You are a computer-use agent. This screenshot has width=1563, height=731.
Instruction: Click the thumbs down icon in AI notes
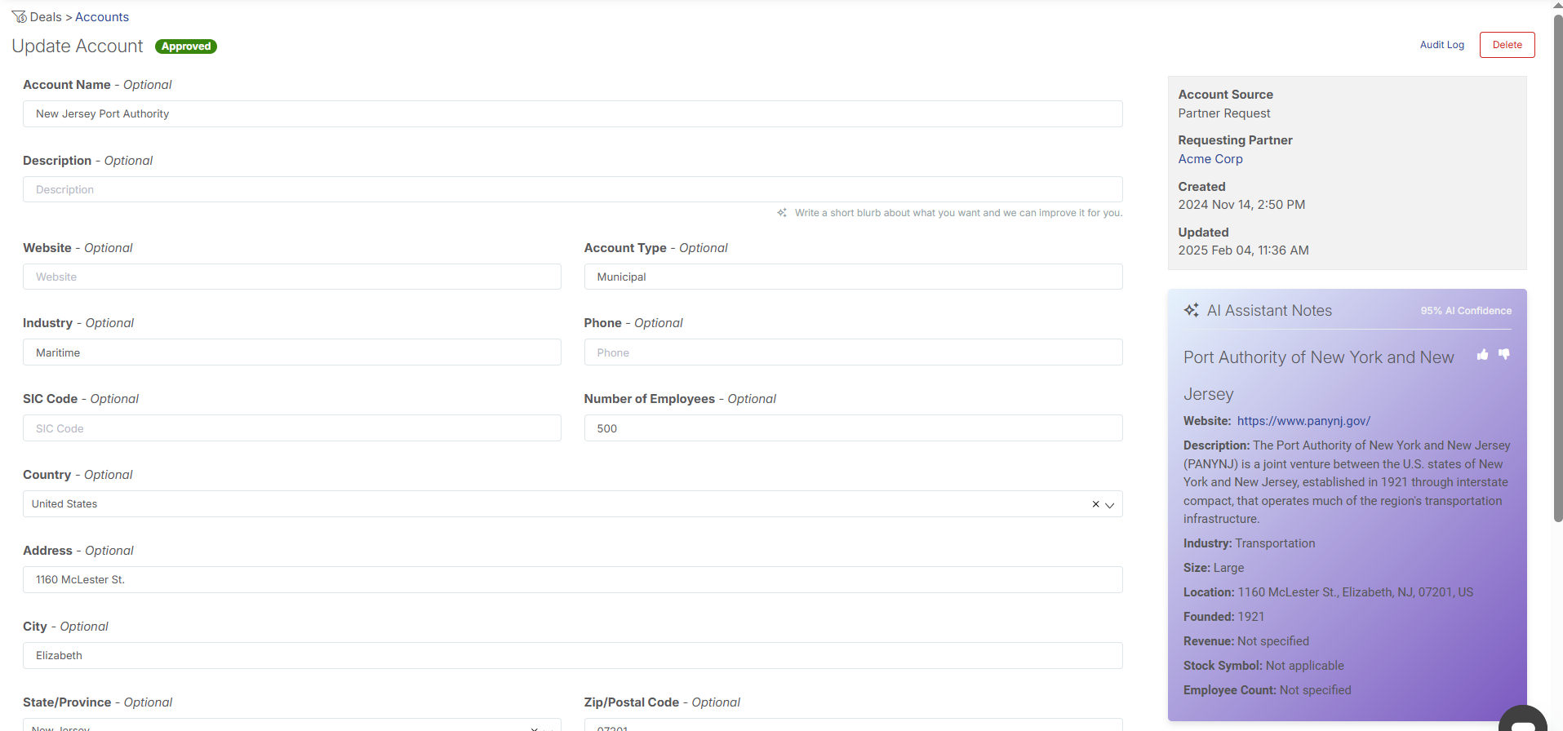1503,354
